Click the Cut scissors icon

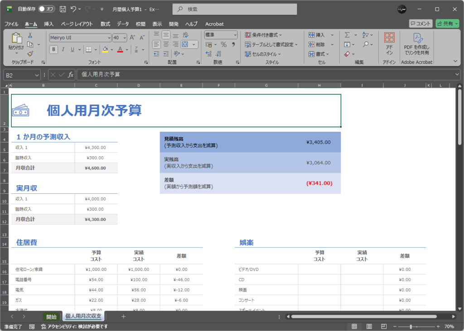tap(30, 35)
